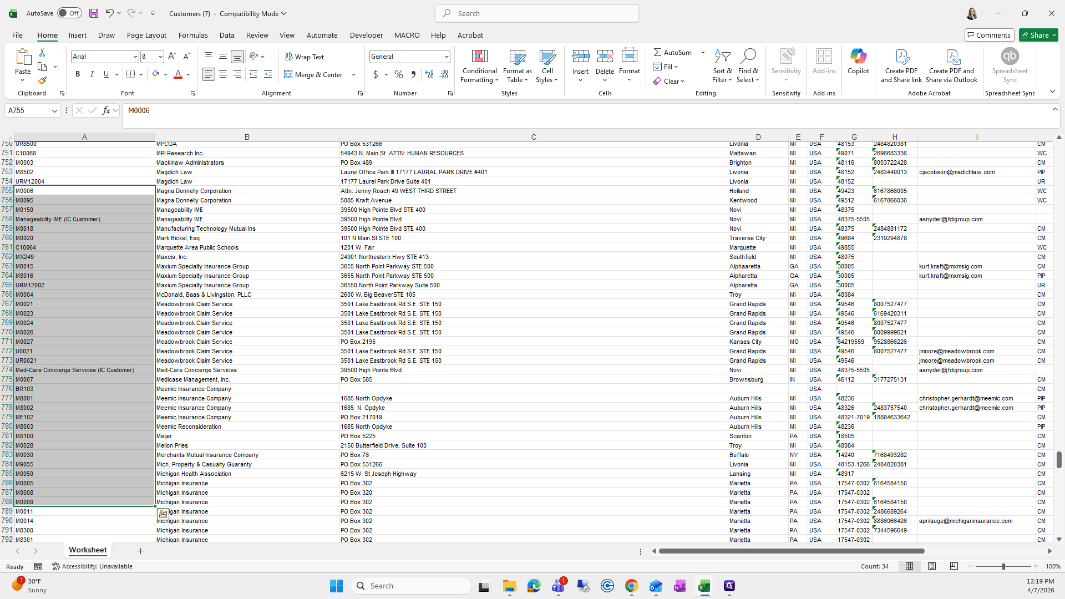The width and height of the screenshot is (1065, 599).
Task: Open the Copilot icon
Action: pyautogui.click(x=858, y=62)
